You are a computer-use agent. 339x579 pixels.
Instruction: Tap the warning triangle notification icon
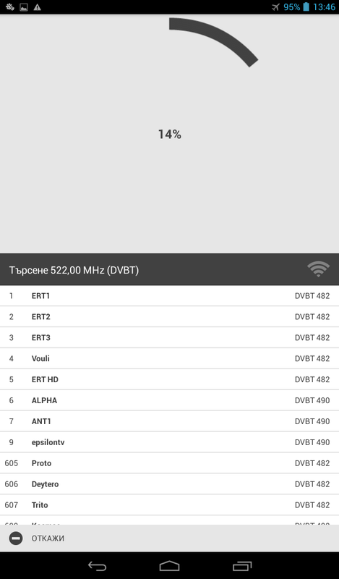click(x=38, y=7)
